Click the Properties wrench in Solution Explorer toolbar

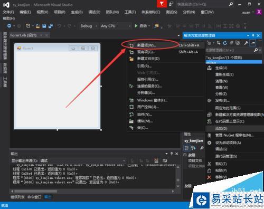(246, 43)
